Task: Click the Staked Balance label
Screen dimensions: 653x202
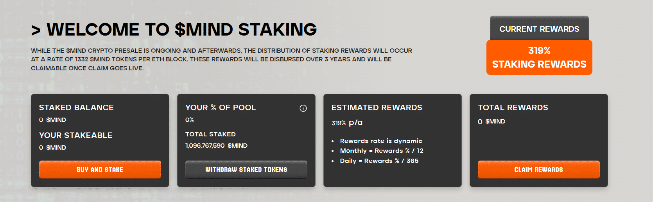Action: point(76,107)
